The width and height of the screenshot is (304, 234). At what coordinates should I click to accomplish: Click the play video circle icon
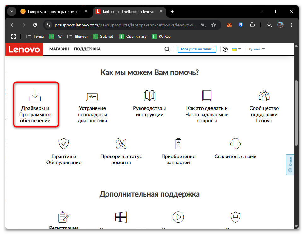coord(178,217)
